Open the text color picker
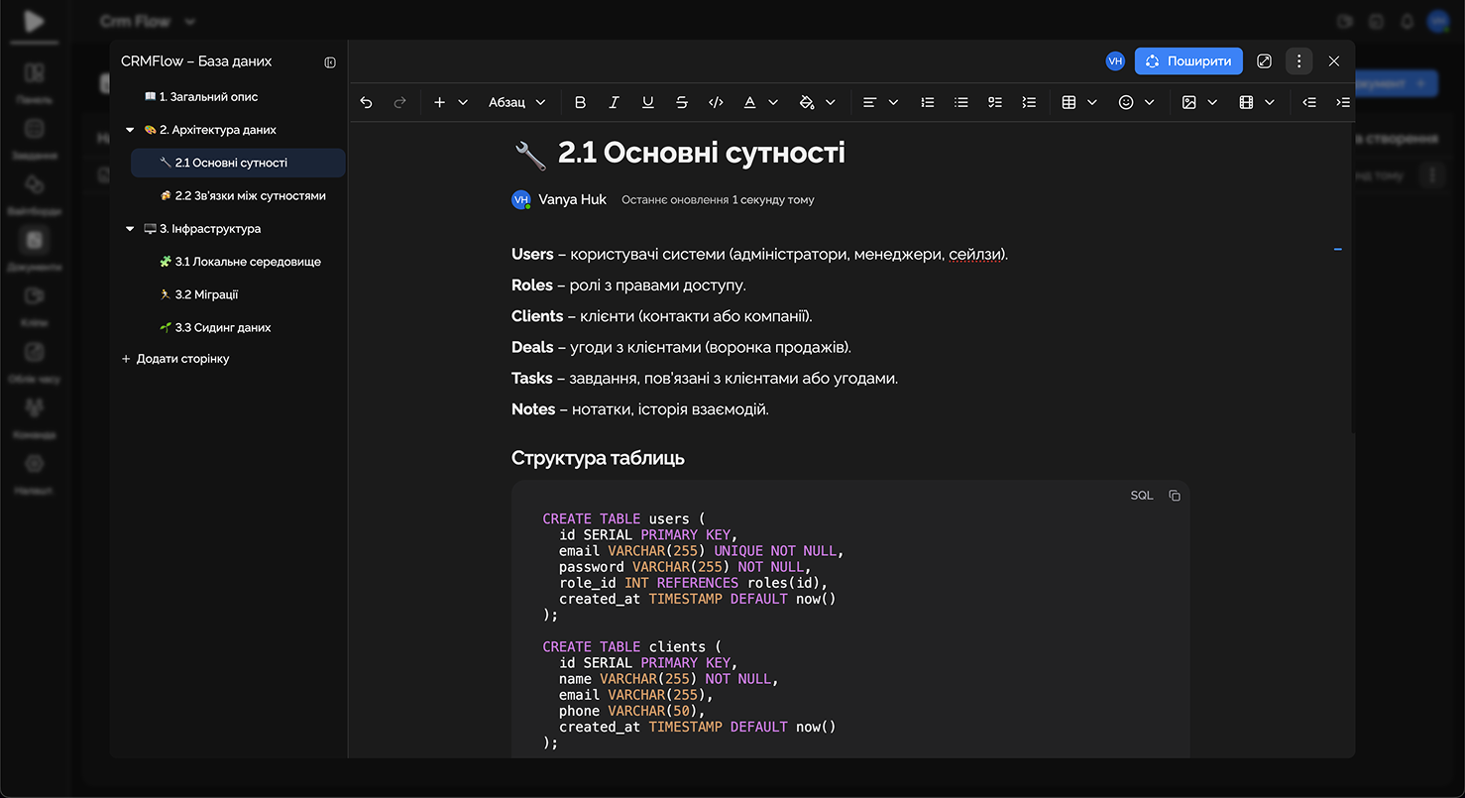Viewport: 1465px width, 798px height. point(750,102)
